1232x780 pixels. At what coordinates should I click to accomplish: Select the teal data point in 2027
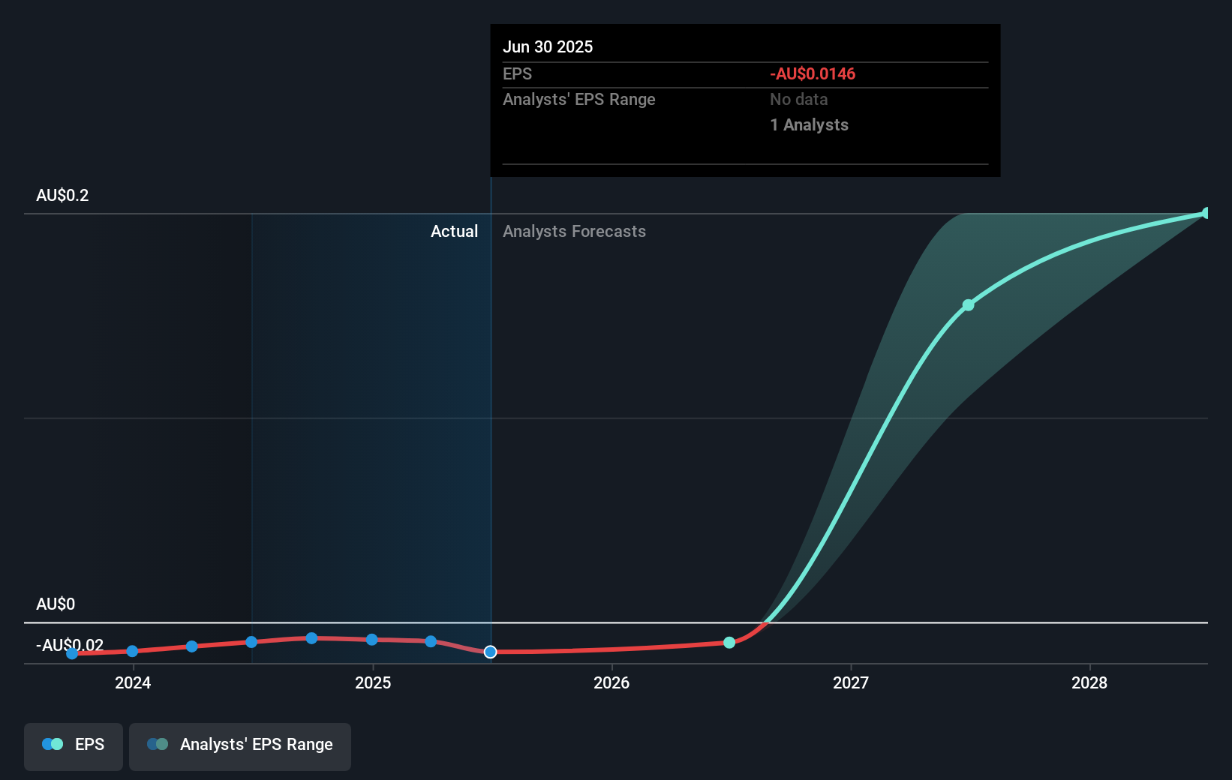968,304
